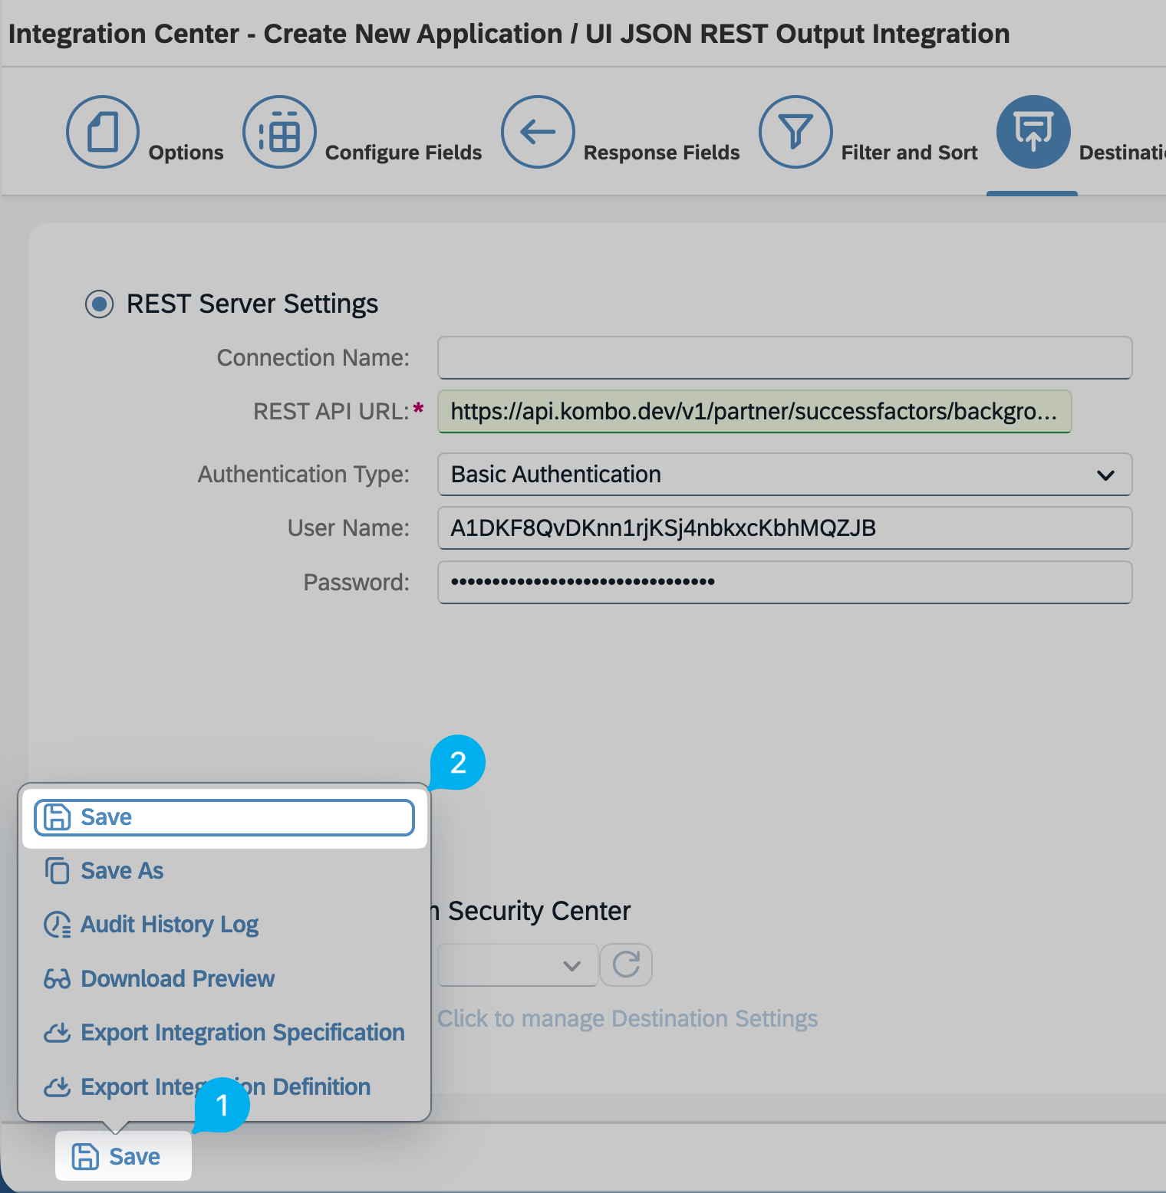Screen dimensions: 1166x1193
Task: Open the Security Center destination dropdown
Action: point(517,965)
